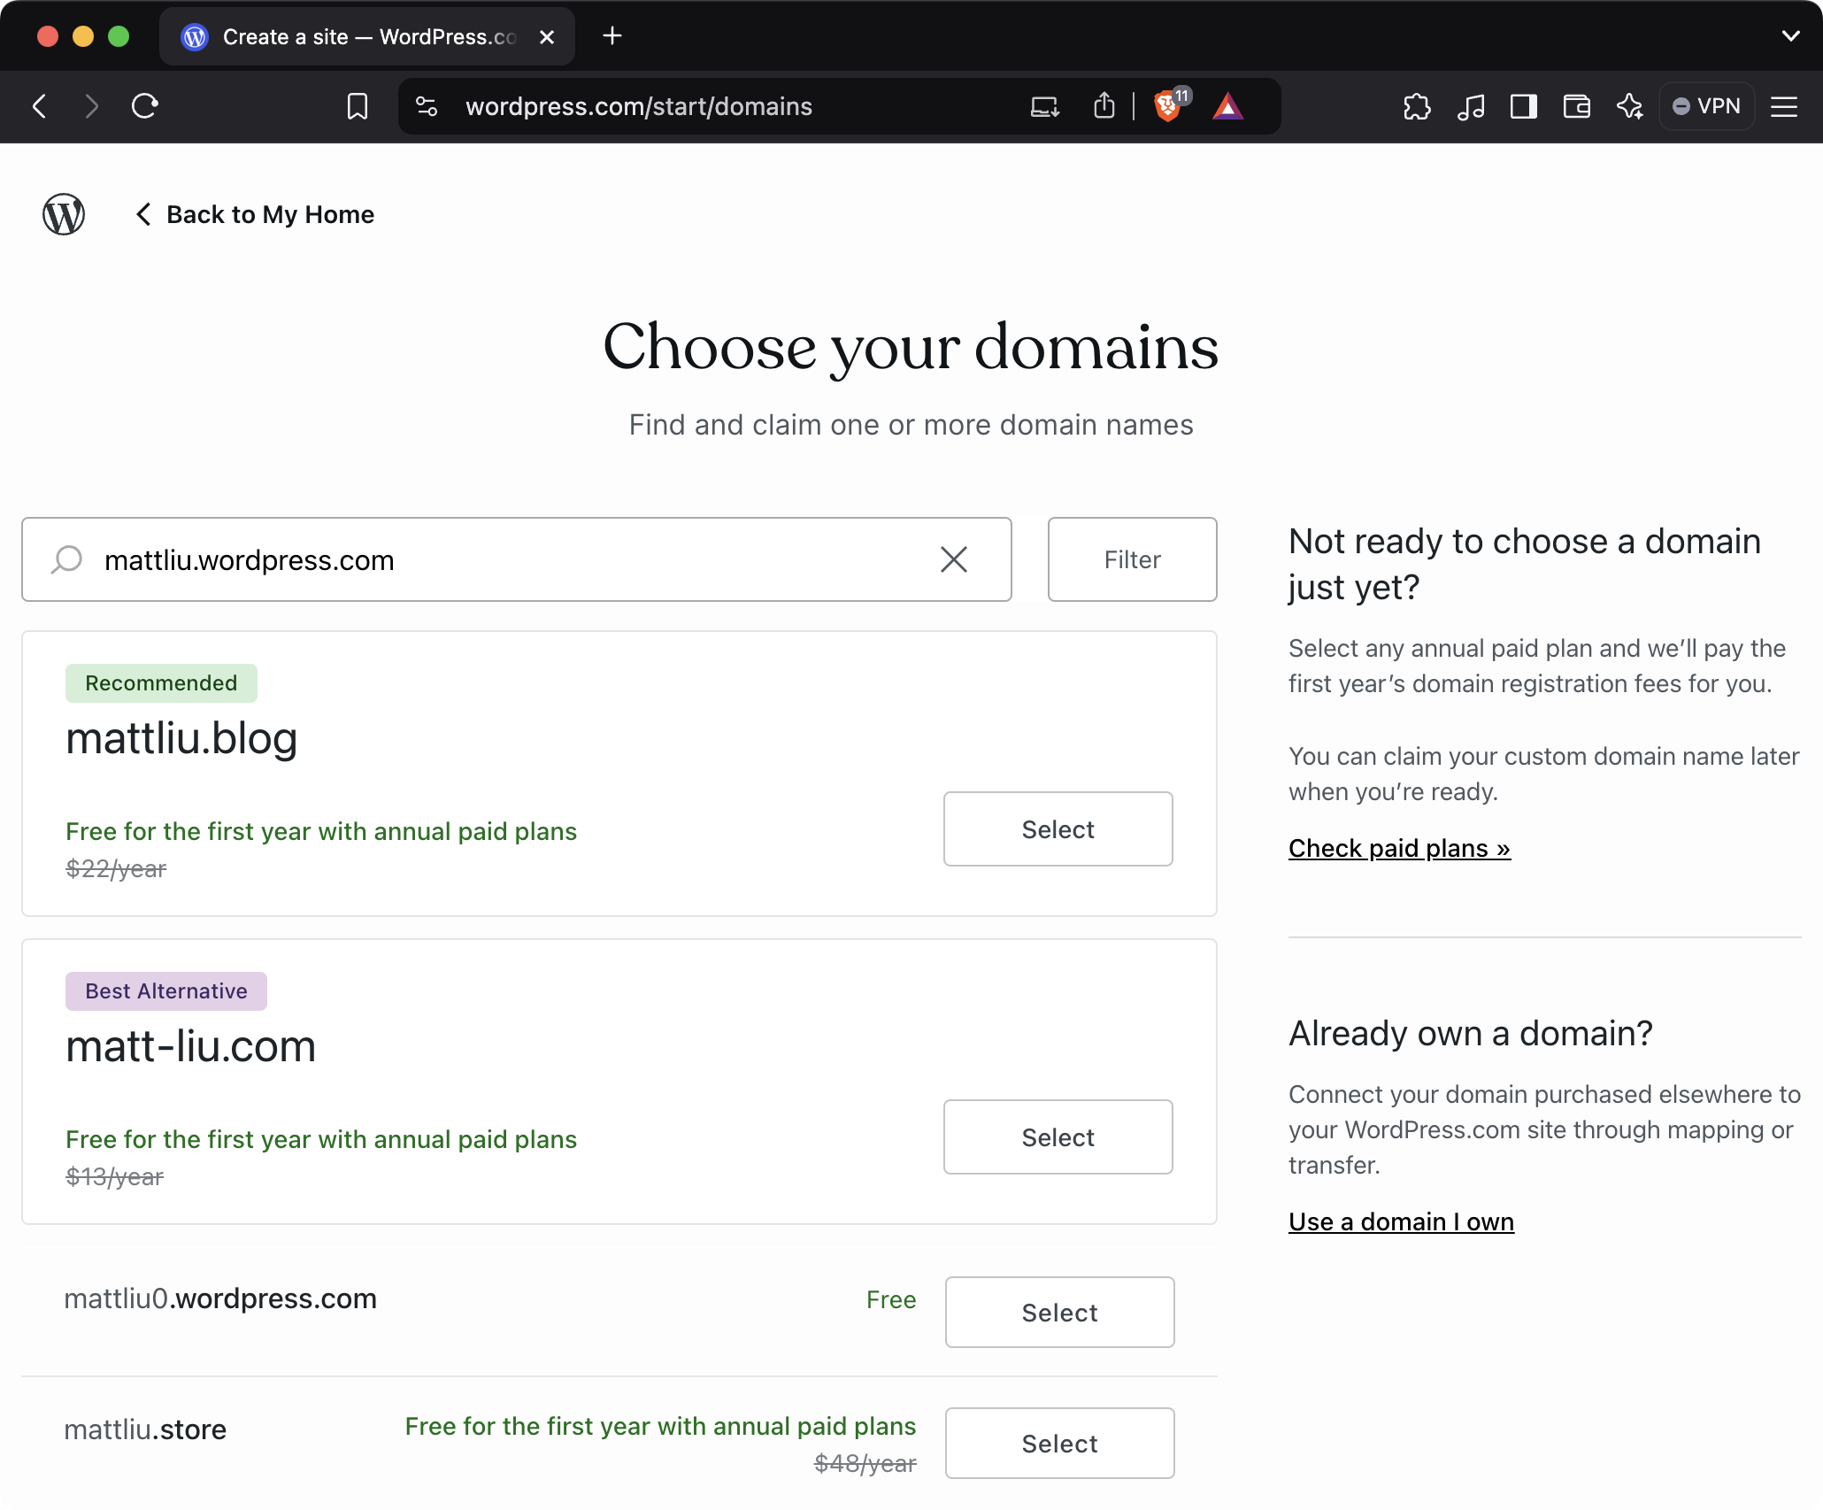Clear the domain search field with the X

[x=953, y=559]
